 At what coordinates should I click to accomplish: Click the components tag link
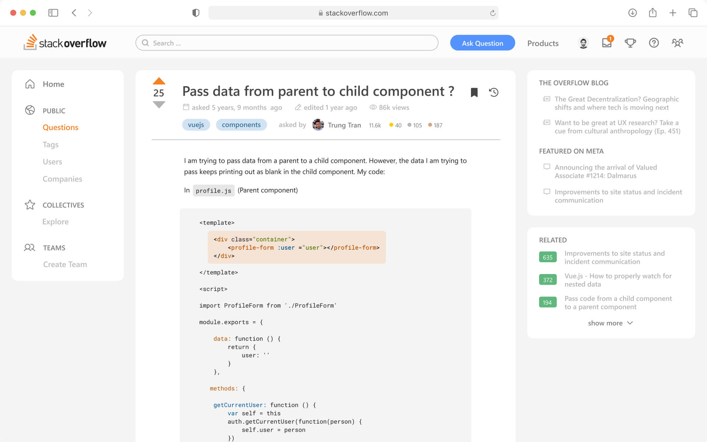click(x=241, y=124)
